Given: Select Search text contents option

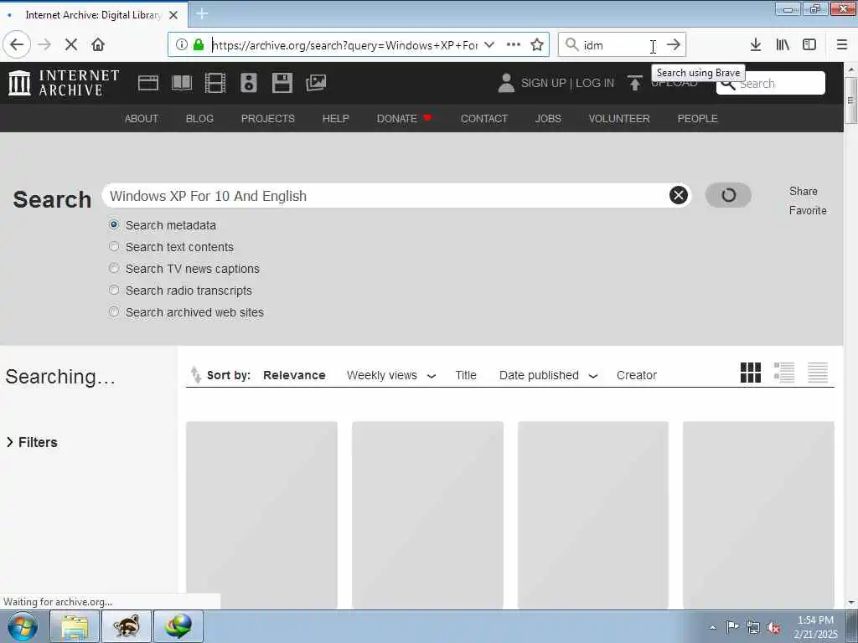Looking at the screenshot, I should coord(114,247).
